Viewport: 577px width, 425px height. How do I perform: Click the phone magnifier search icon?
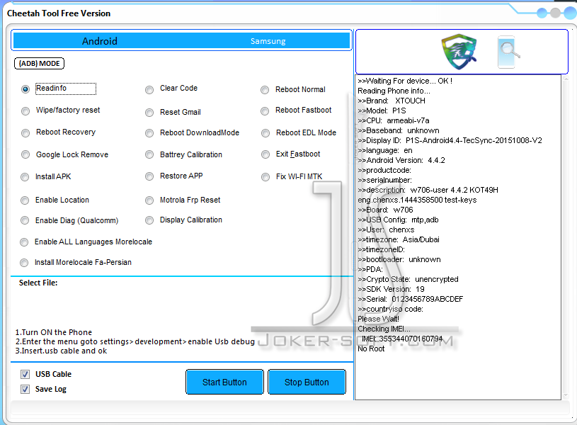[x=508, y=52]
